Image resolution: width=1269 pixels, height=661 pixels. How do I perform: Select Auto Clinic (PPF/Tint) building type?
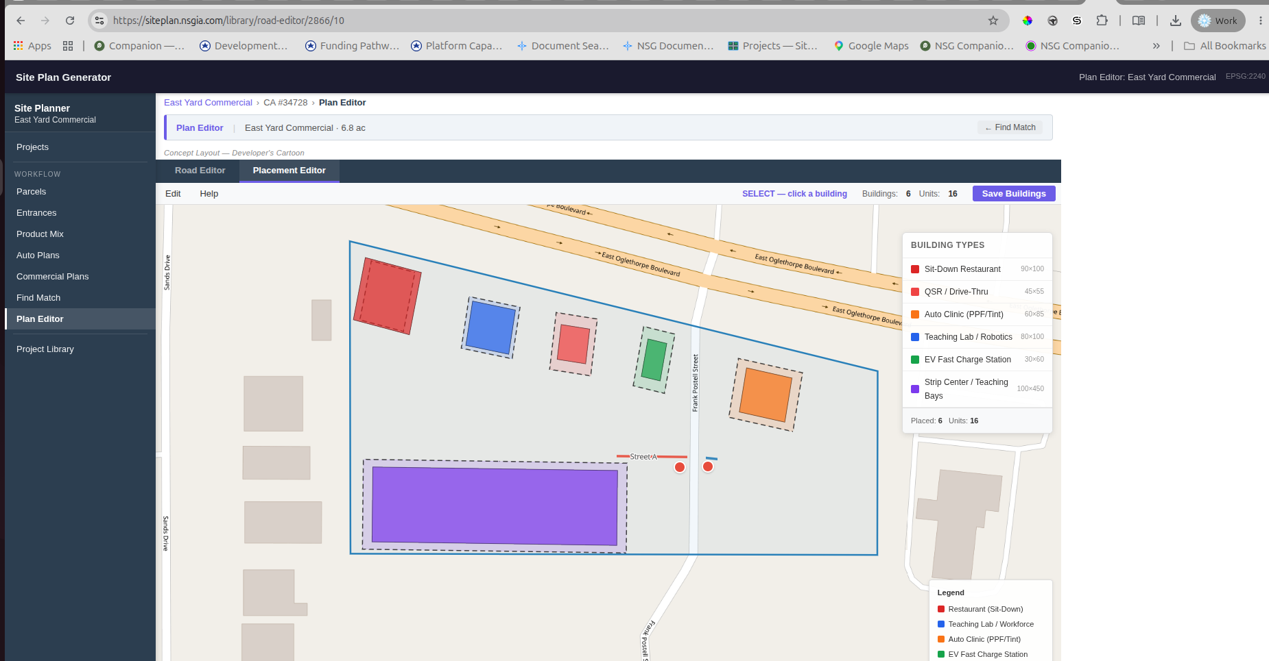click(977, 314)
